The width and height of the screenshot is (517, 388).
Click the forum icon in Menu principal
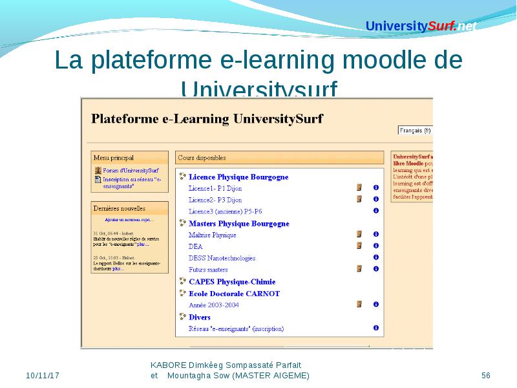98,171
